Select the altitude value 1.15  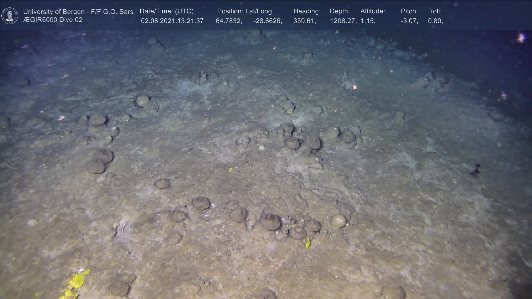pyautogui.click(x=368, y=21)
